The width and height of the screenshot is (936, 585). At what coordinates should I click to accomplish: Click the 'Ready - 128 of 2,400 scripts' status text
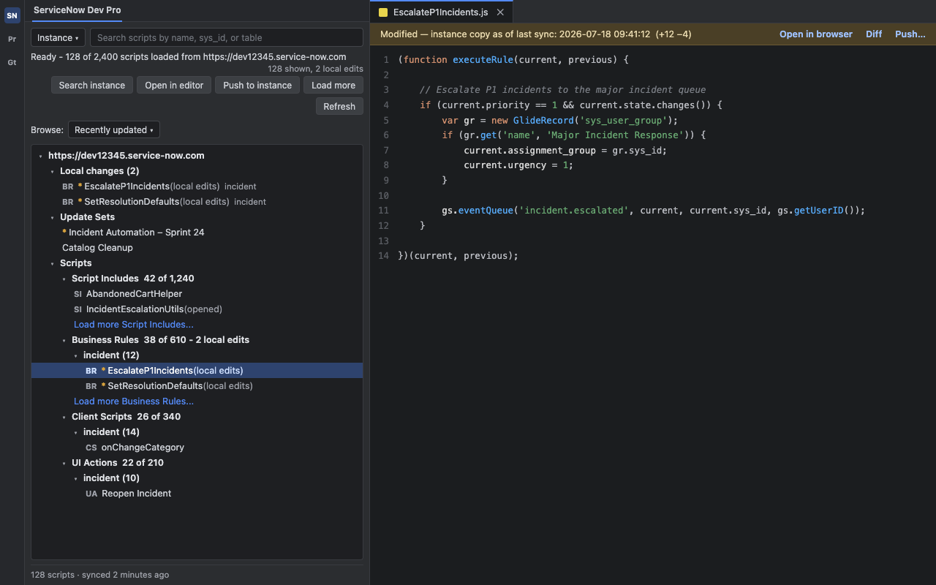189,57
